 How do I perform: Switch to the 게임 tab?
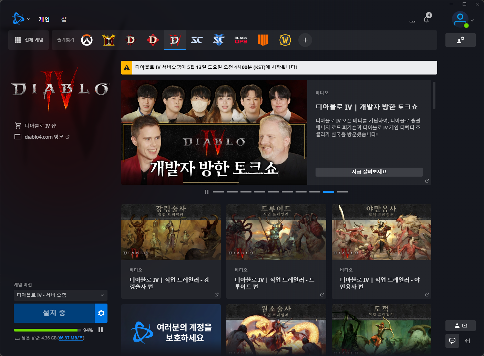click(x=44, y=19)
